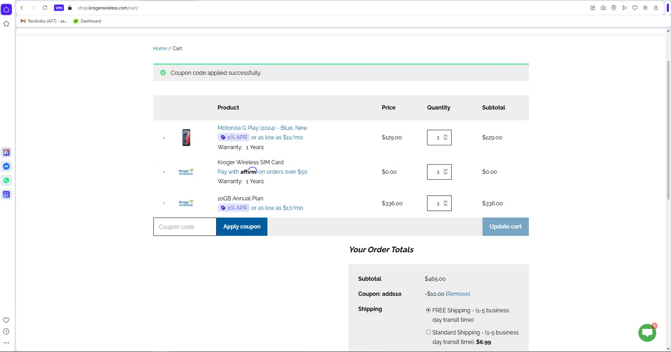This screenshot has height=352, width=671.
Task: Add page to bookmarks with heart icon
Action: click(x=635, y=8)
